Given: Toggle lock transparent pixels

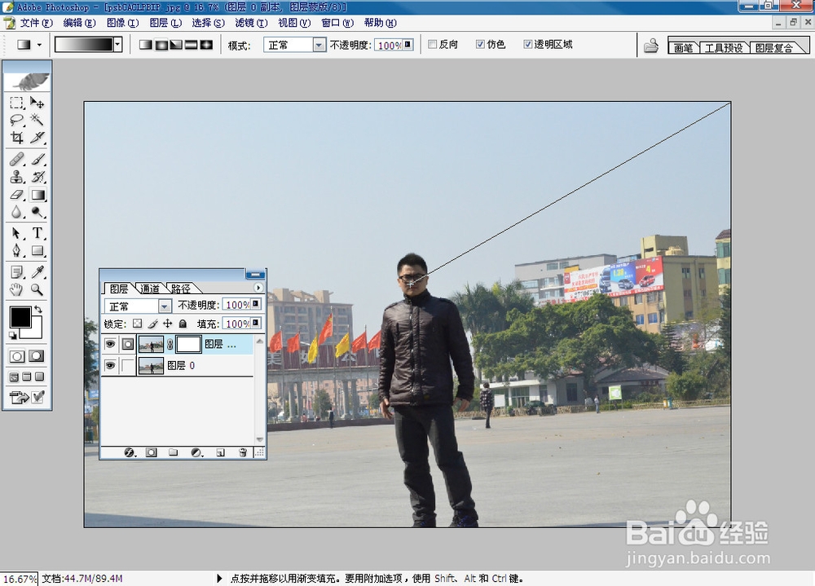Looking at the screenshot, I should (137, 324).
